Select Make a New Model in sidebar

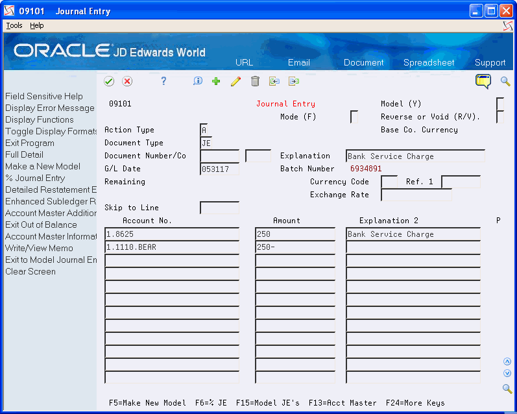[43, 166]
